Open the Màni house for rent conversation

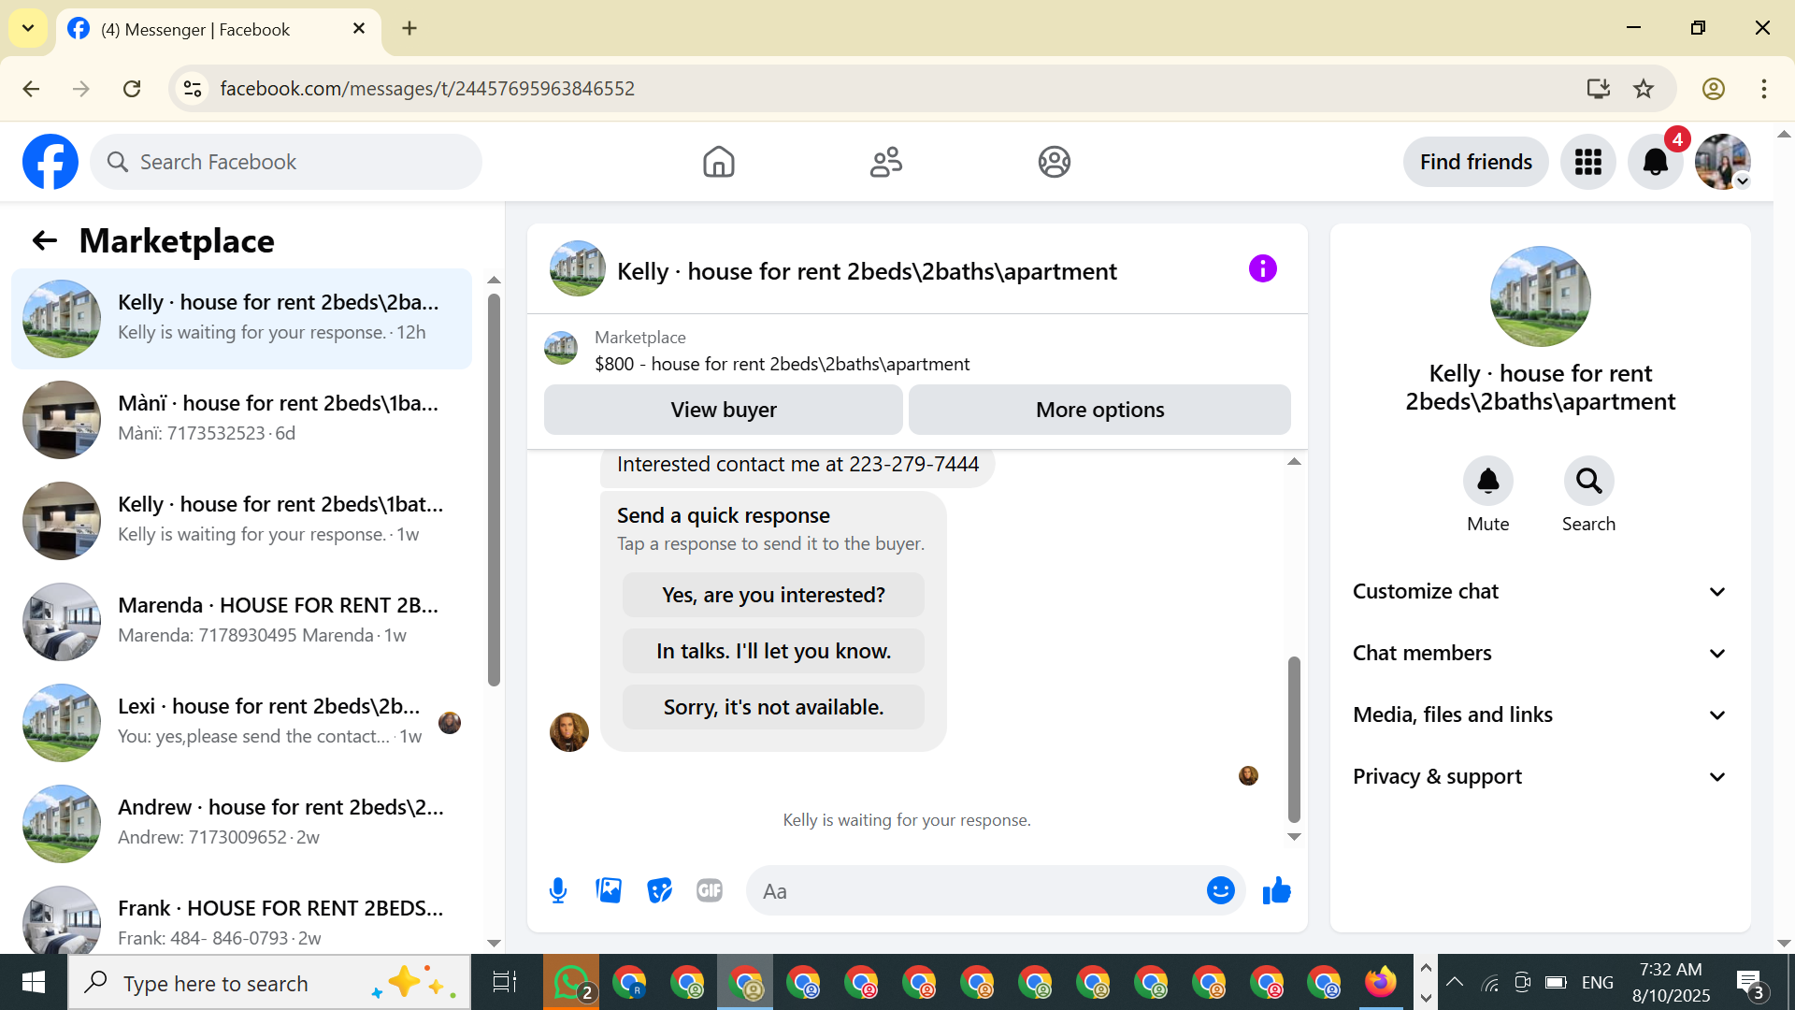[241, 420]
